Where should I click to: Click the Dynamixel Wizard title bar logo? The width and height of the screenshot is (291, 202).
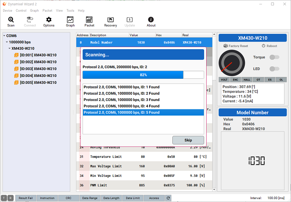[4, 4]
